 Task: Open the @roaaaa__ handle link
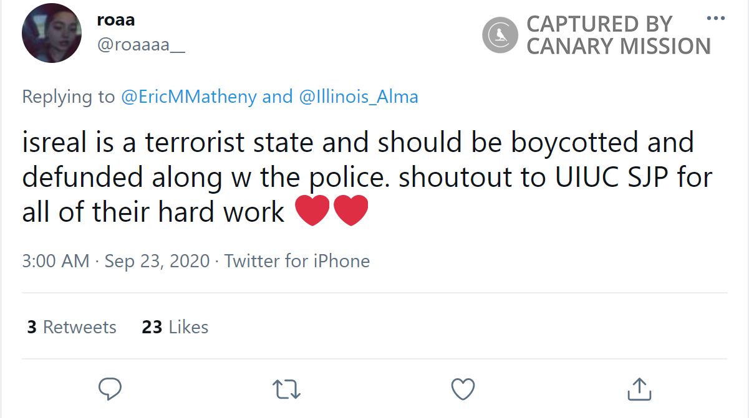tap(141, 45)
